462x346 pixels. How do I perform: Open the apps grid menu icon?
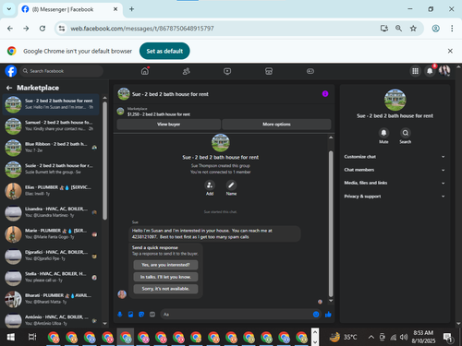[x=415, y=71]
